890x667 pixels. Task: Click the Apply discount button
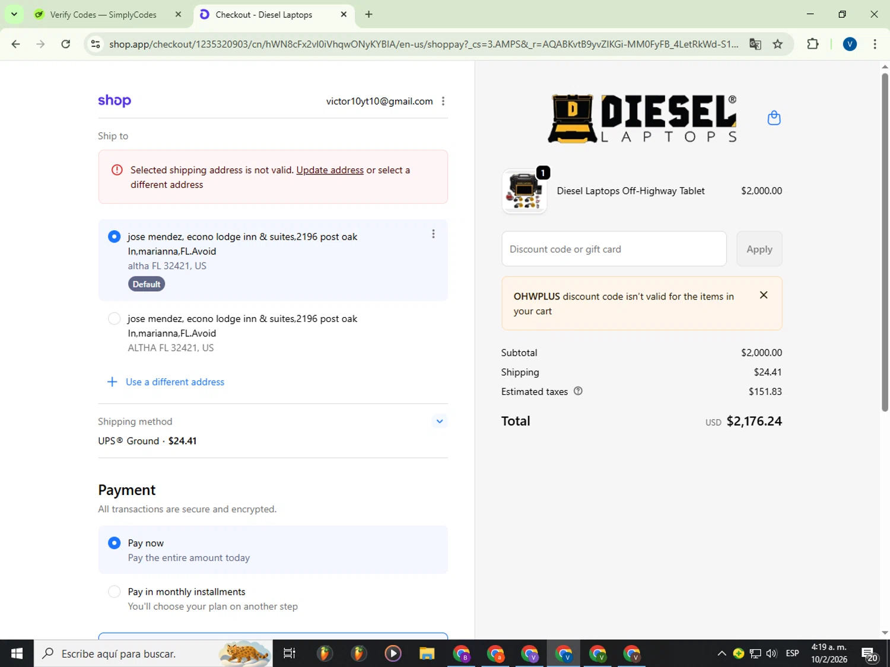pos(759,249)
